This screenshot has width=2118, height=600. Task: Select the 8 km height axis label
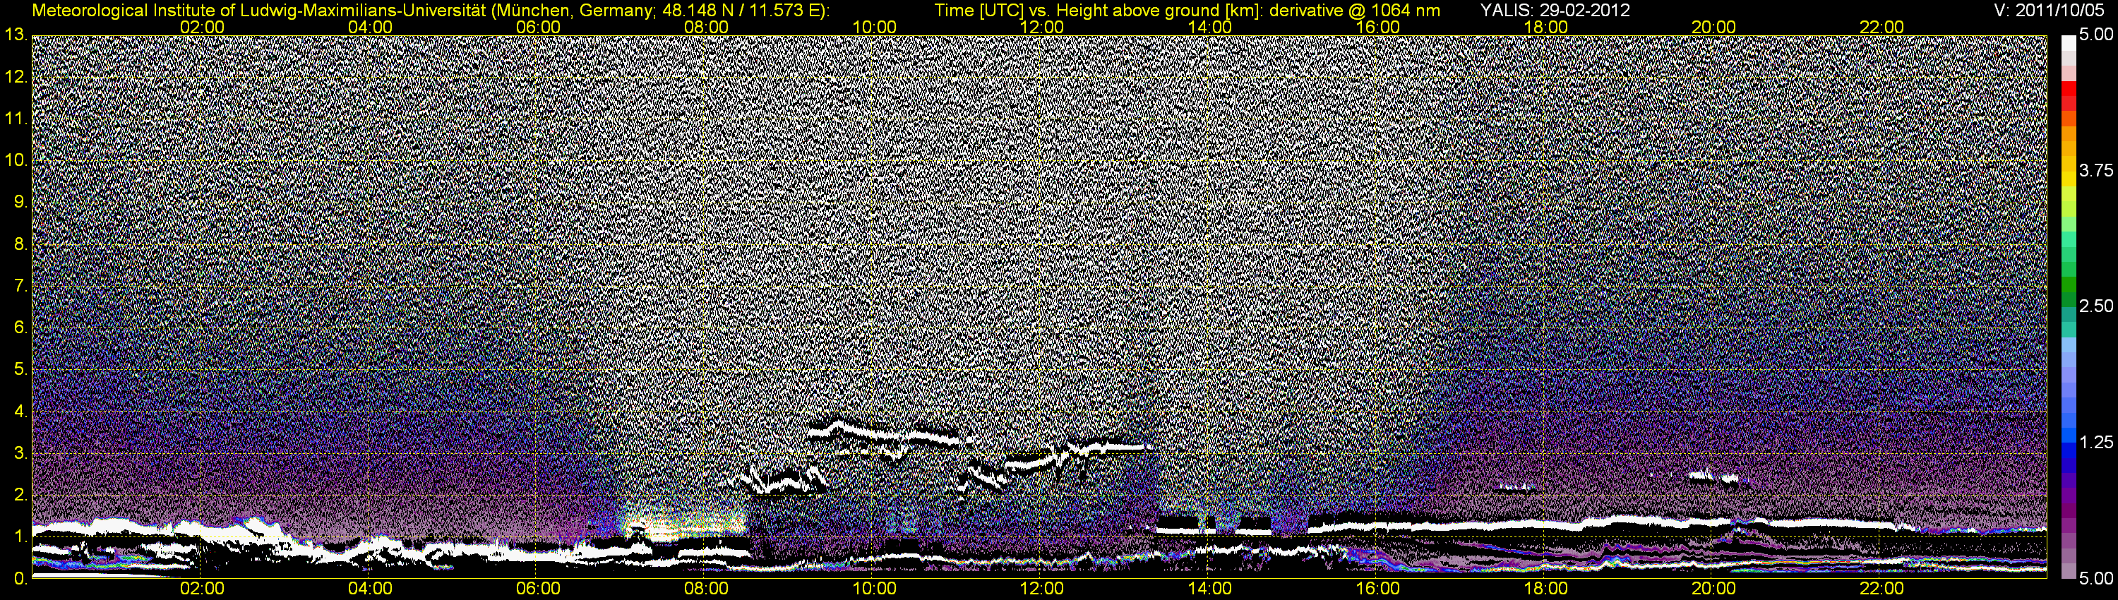pos(20,244)
